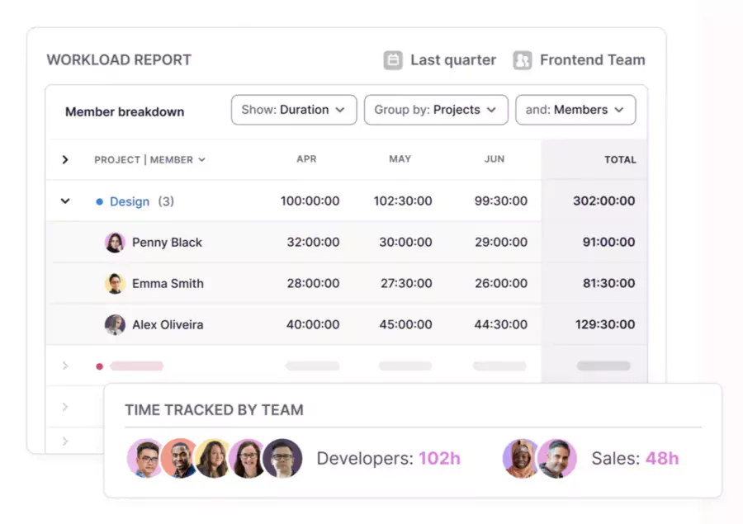Open the Show: Duration dropdown
Image resolution: width=743 pixels, height=524 pixels.
(x=293, y=110)
